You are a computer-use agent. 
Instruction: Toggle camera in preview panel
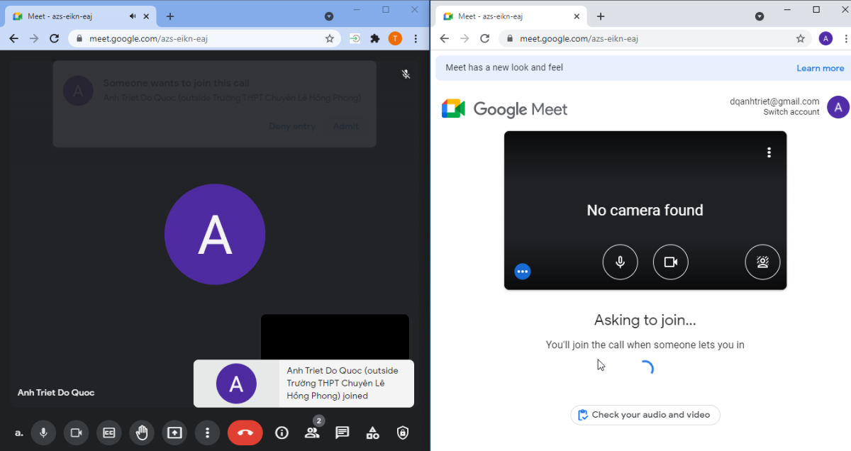pyautogui.click(x=671, y=262)
